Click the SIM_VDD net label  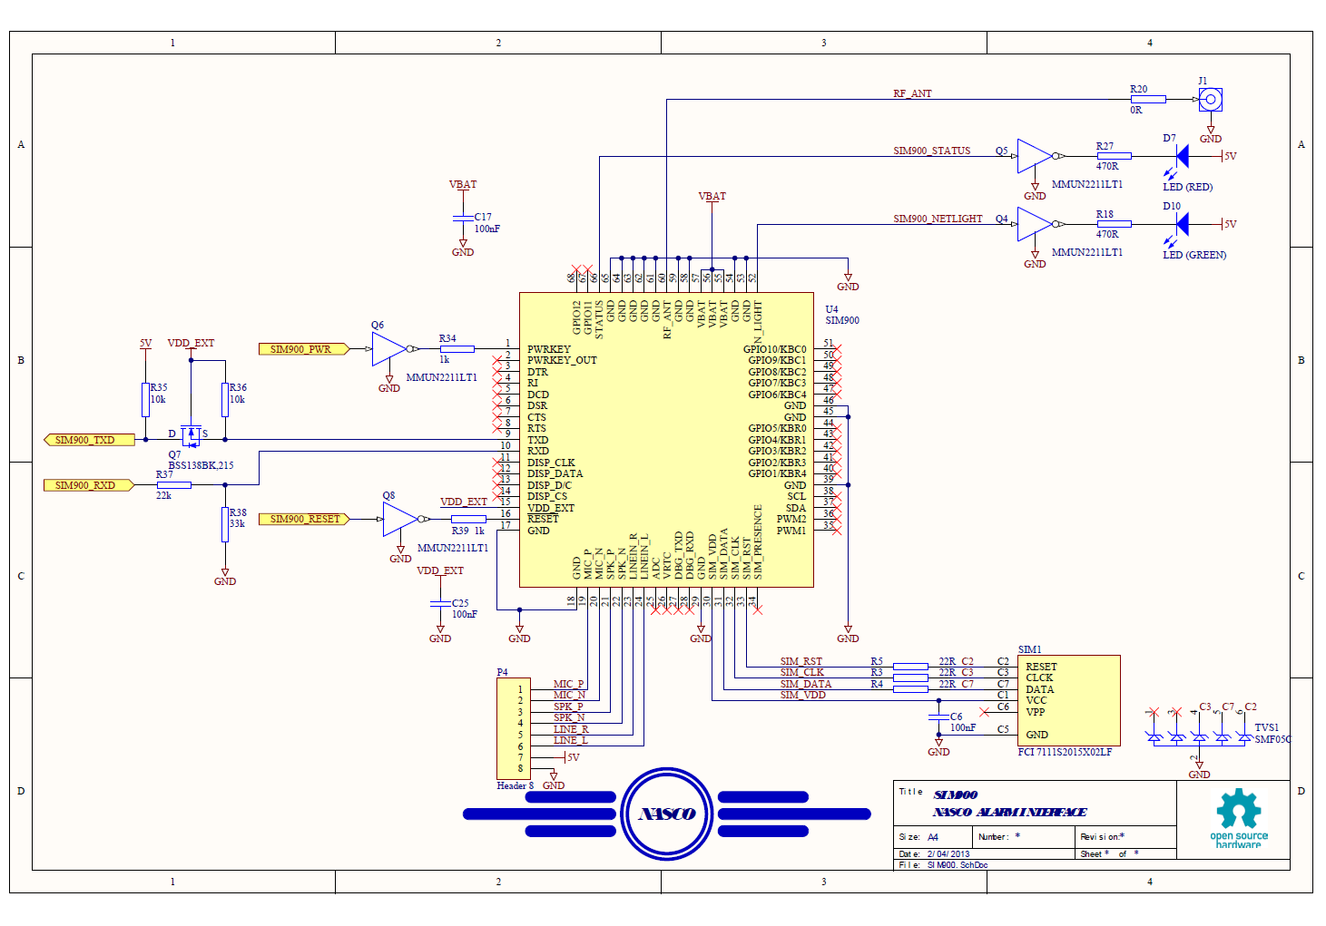click(803, 695)
